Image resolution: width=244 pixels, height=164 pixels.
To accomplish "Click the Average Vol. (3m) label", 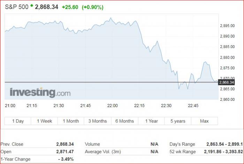I will click(103, 152).
